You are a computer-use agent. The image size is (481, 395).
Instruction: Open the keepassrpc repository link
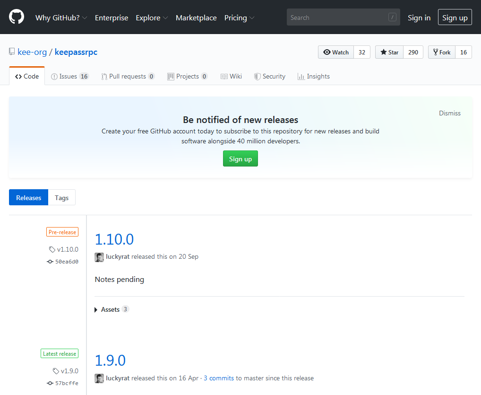[x=76, y=52]
